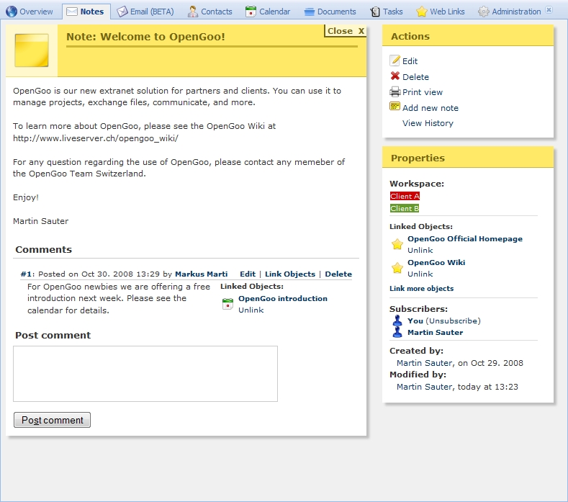
Task: Click Link Objects on the comment
Action: (x=290, y=274)
